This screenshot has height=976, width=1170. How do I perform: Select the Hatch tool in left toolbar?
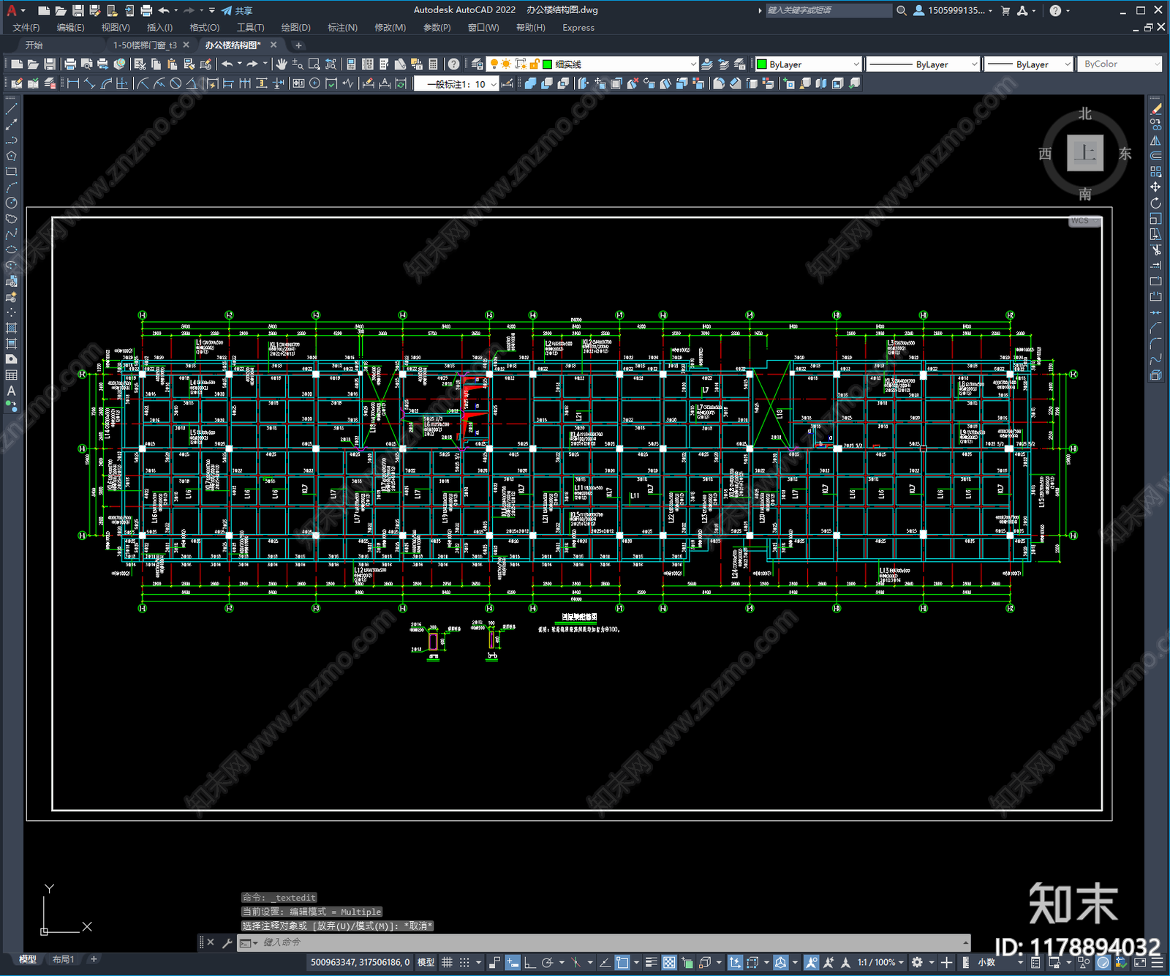click(x=11, y=328)
